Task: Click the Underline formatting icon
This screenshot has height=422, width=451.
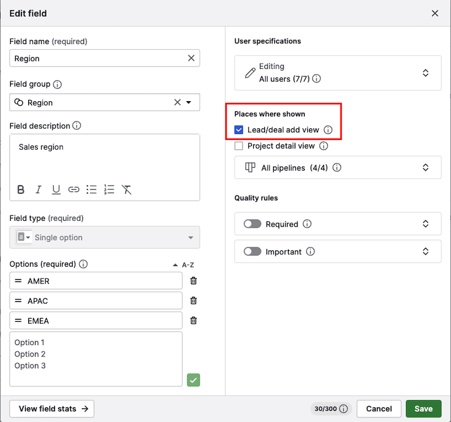Action: click(56, 190)
